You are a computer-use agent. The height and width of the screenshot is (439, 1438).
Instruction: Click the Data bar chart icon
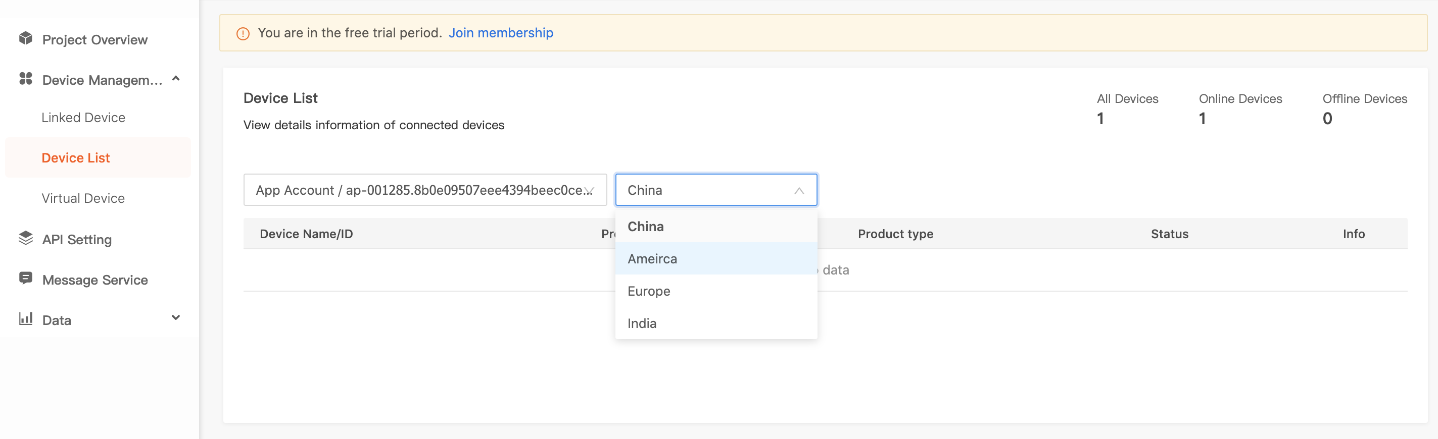click(26, 318)
